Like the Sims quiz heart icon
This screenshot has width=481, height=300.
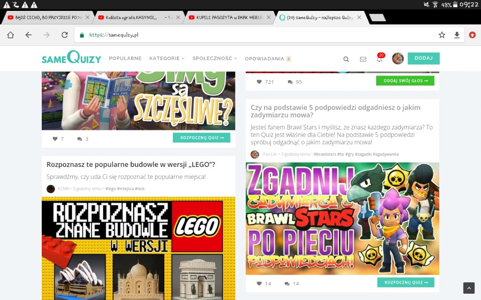[55, 139]
